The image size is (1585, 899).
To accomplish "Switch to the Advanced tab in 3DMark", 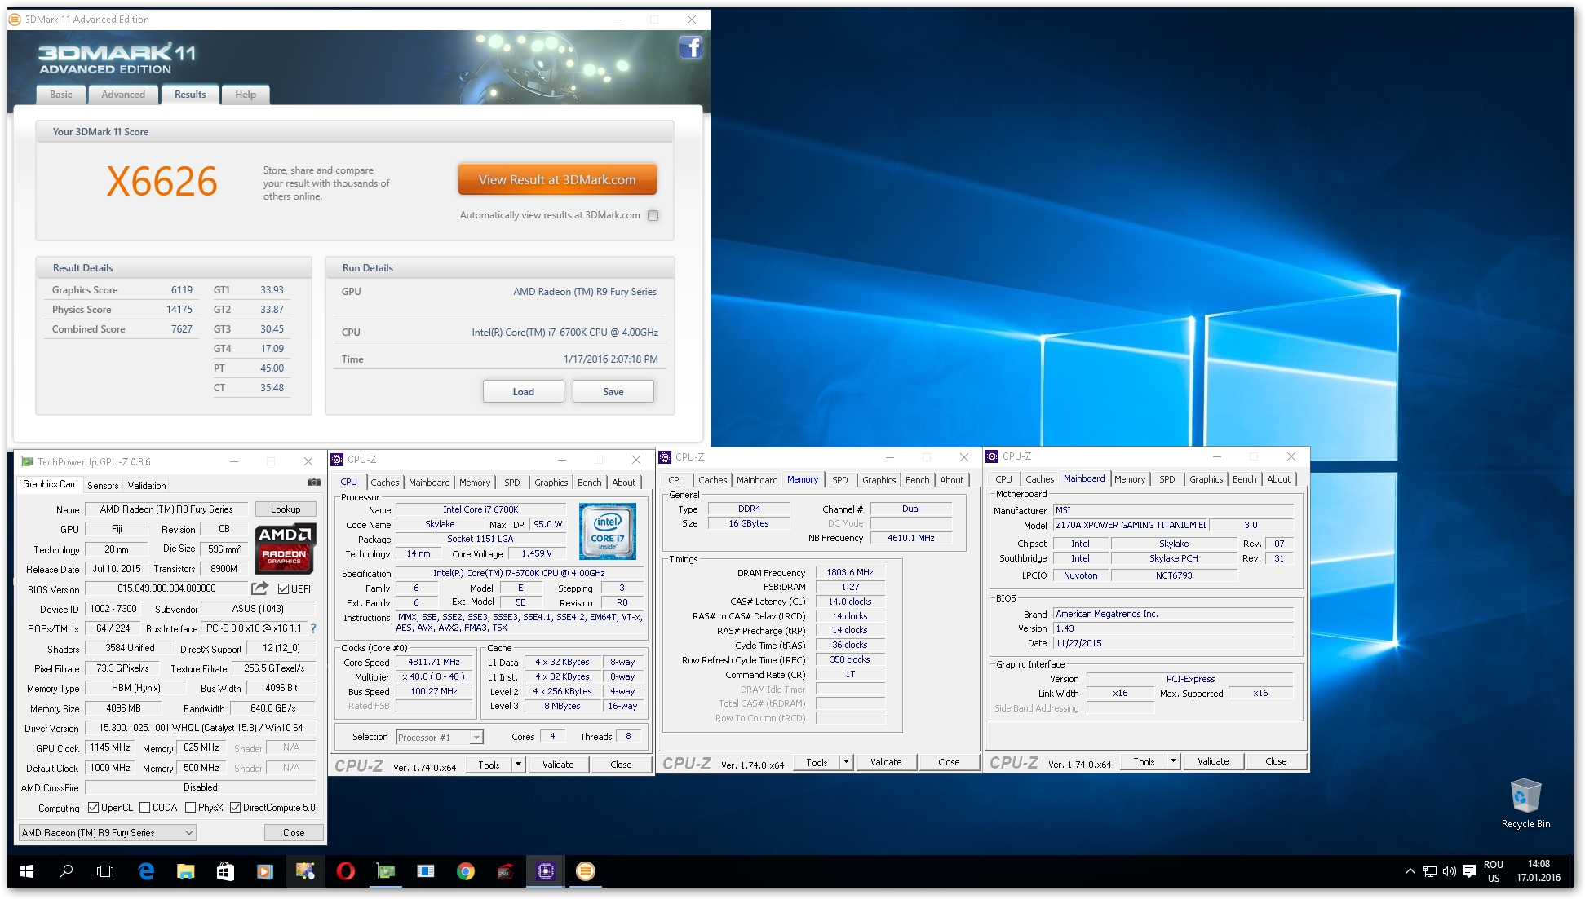I will pos(123,95).
